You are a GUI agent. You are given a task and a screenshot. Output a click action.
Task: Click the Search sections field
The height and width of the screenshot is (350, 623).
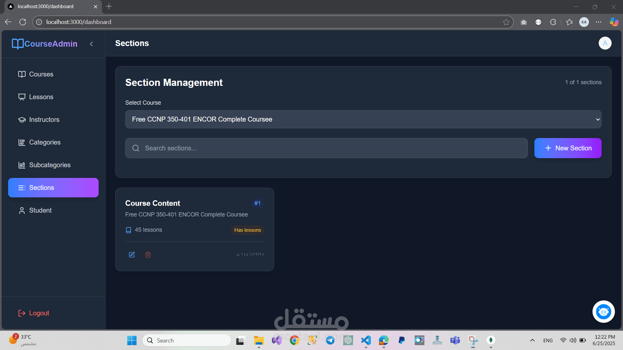click(326, 148)
